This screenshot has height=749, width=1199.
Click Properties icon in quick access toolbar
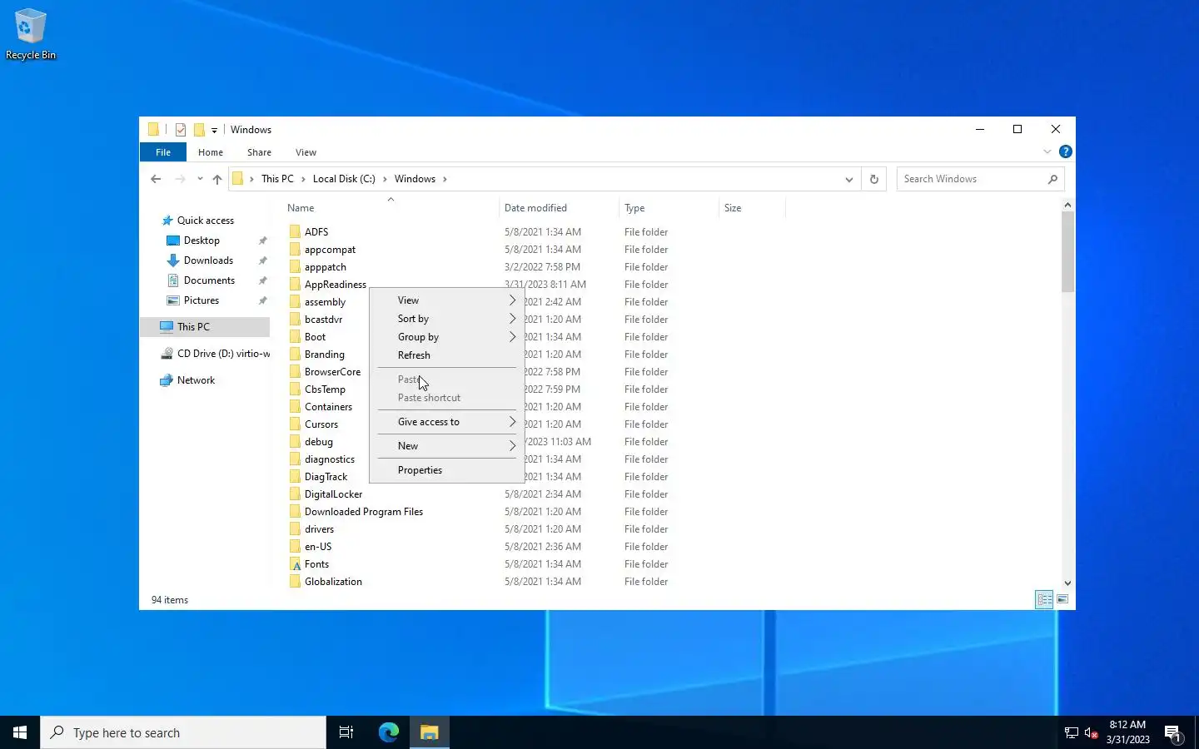(x=181, y=130)
